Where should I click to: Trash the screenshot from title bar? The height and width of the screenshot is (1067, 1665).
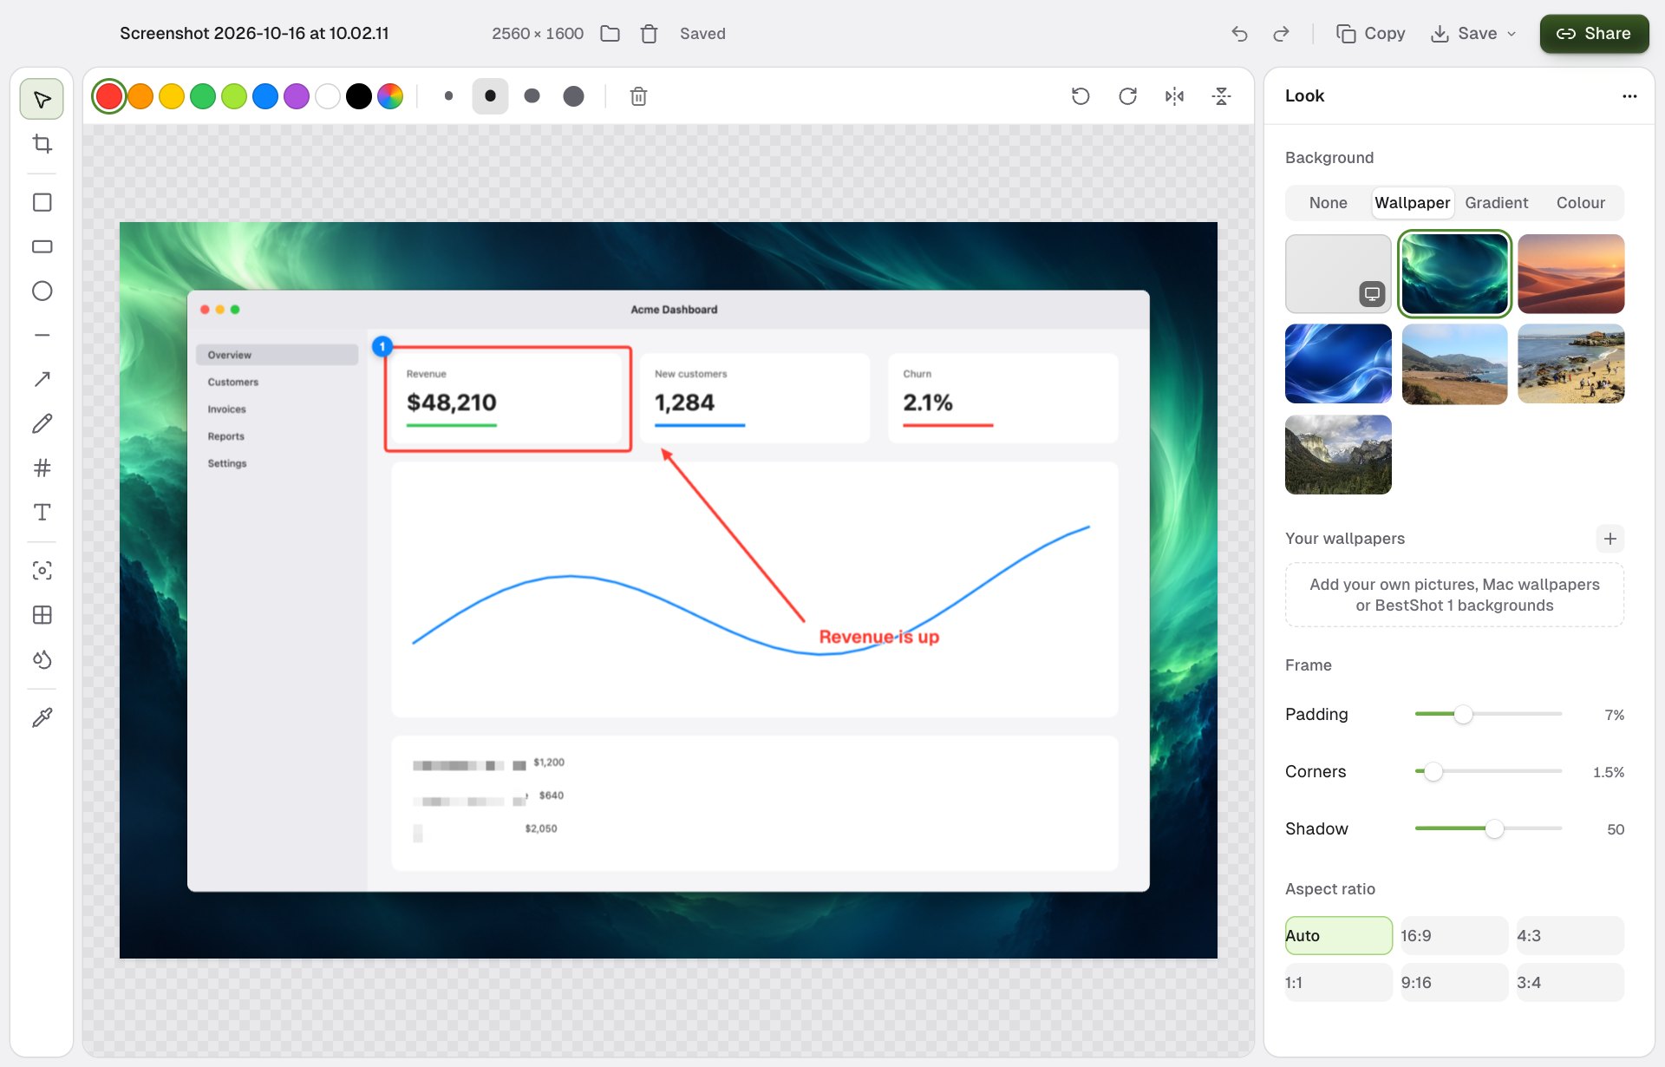(x=649, y=34)
